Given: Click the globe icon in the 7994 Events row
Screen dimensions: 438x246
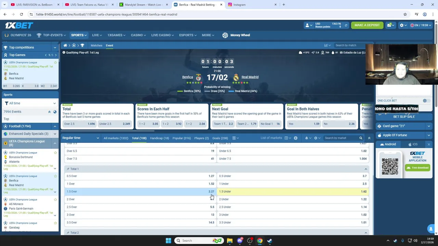Looking at the screenshot, I should [55, 112].
